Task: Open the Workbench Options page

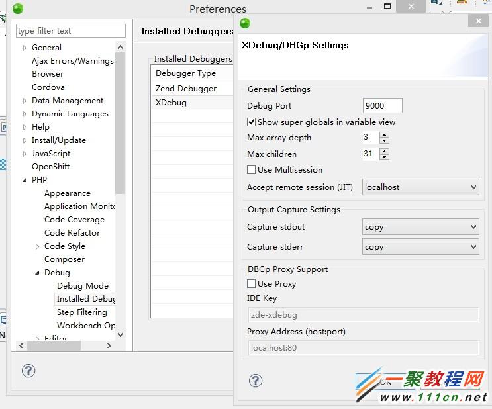Action: [85, 325]
